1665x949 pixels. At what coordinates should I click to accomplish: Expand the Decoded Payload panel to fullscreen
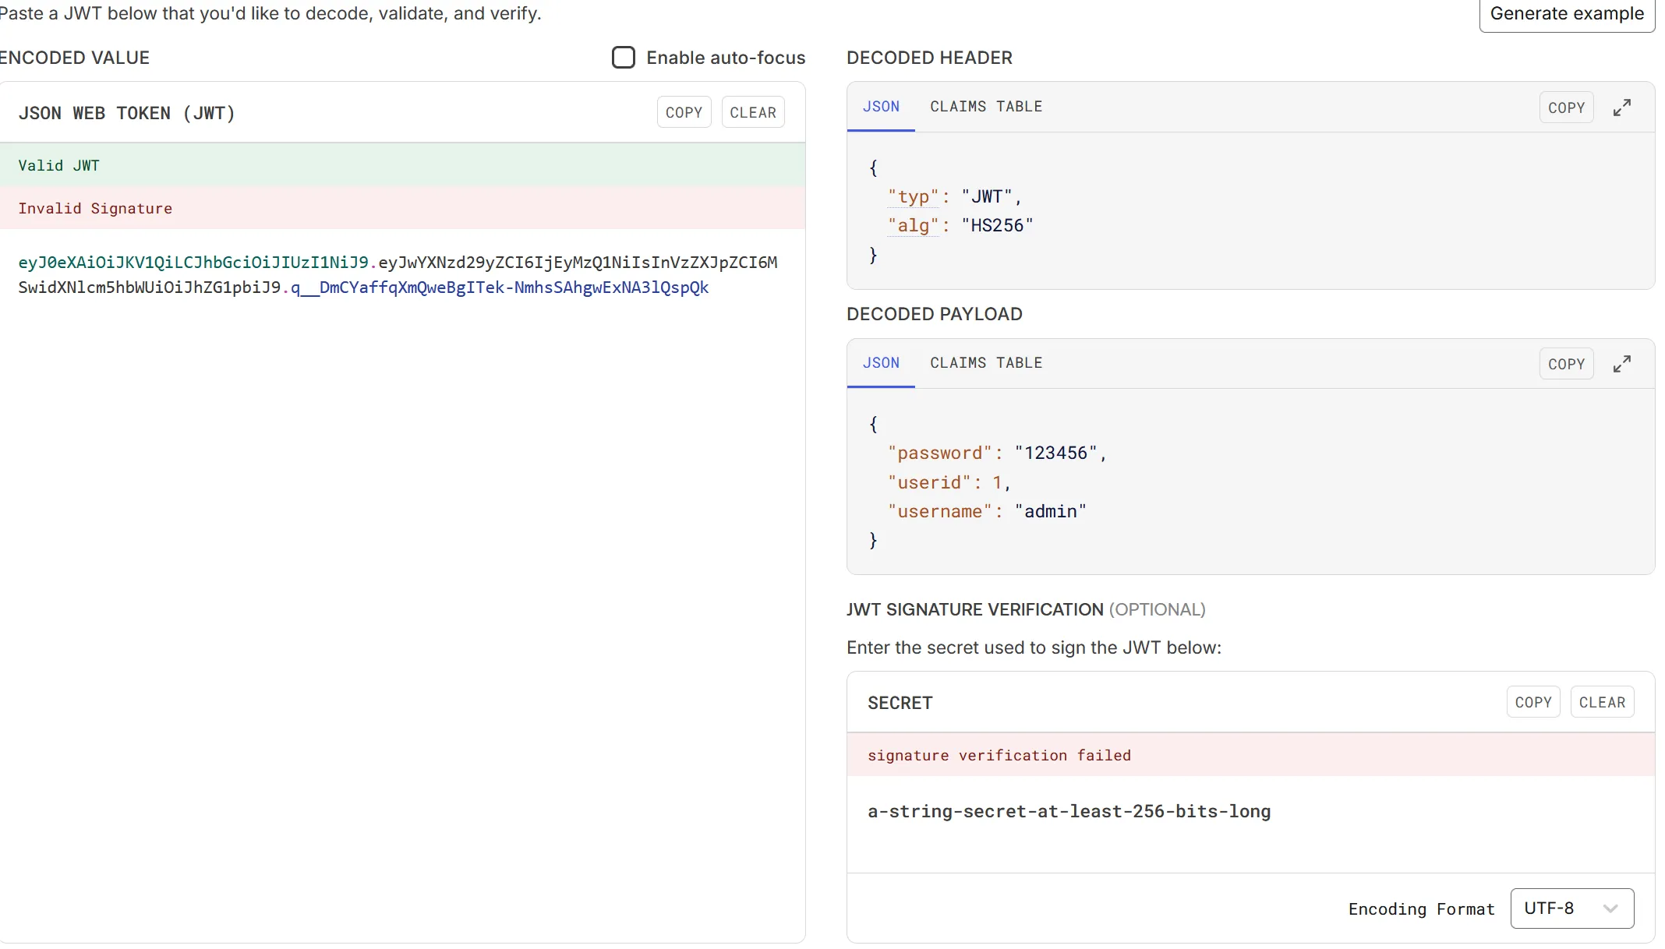coord(1621,364)
